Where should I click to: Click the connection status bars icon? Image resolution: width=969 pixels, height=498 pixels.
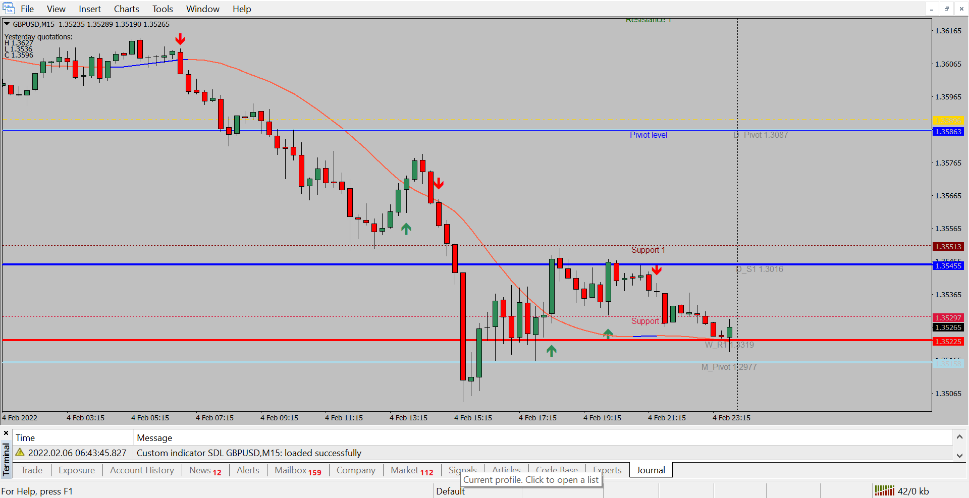pos(884,490)
